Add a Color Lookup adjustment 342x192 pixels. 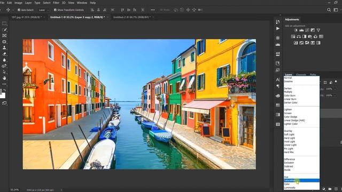(321, 37)
